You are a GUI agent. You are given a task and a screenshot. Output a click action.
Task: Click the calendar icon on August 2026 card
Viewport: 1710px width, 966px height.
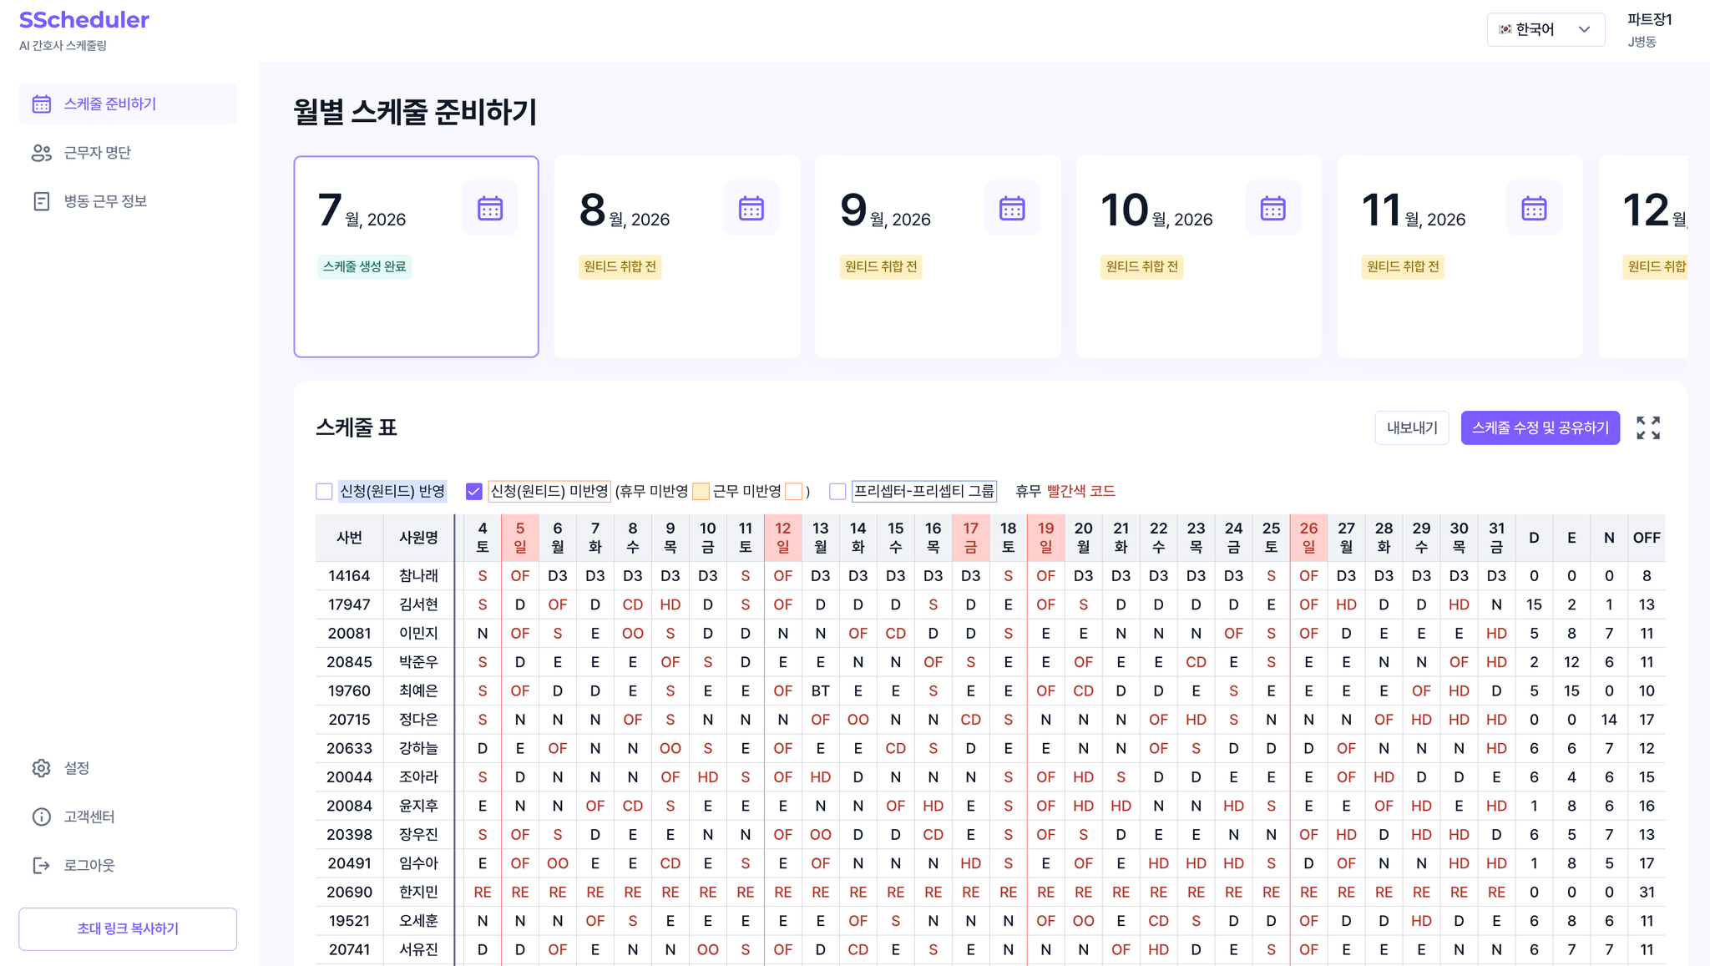751,208
